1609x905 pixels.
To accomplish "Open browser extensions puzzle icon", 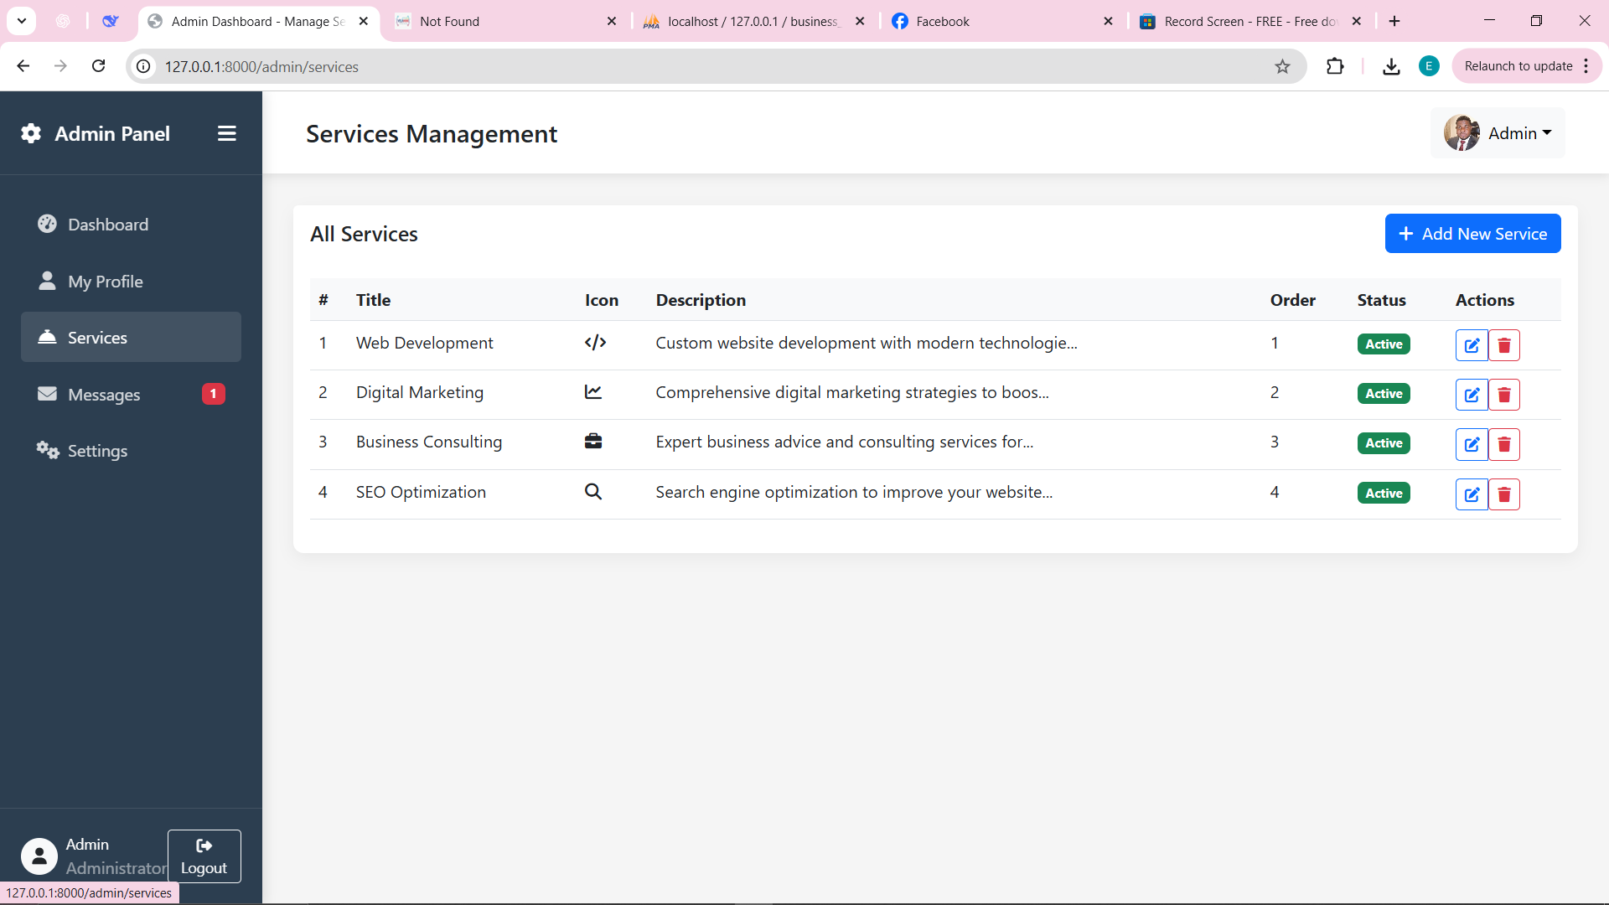I will [x=1335, y=67].
